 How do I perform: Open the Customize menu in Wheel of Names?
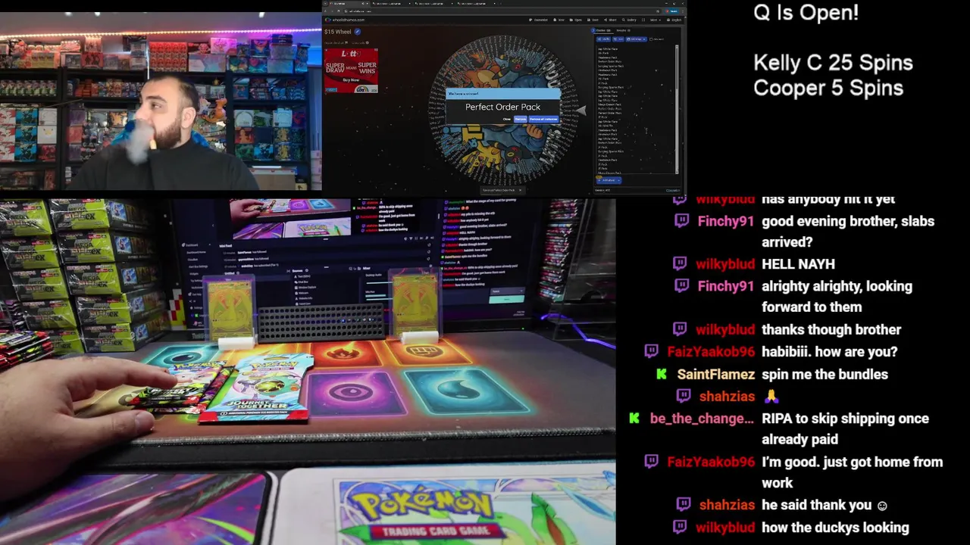pos(539,20)
